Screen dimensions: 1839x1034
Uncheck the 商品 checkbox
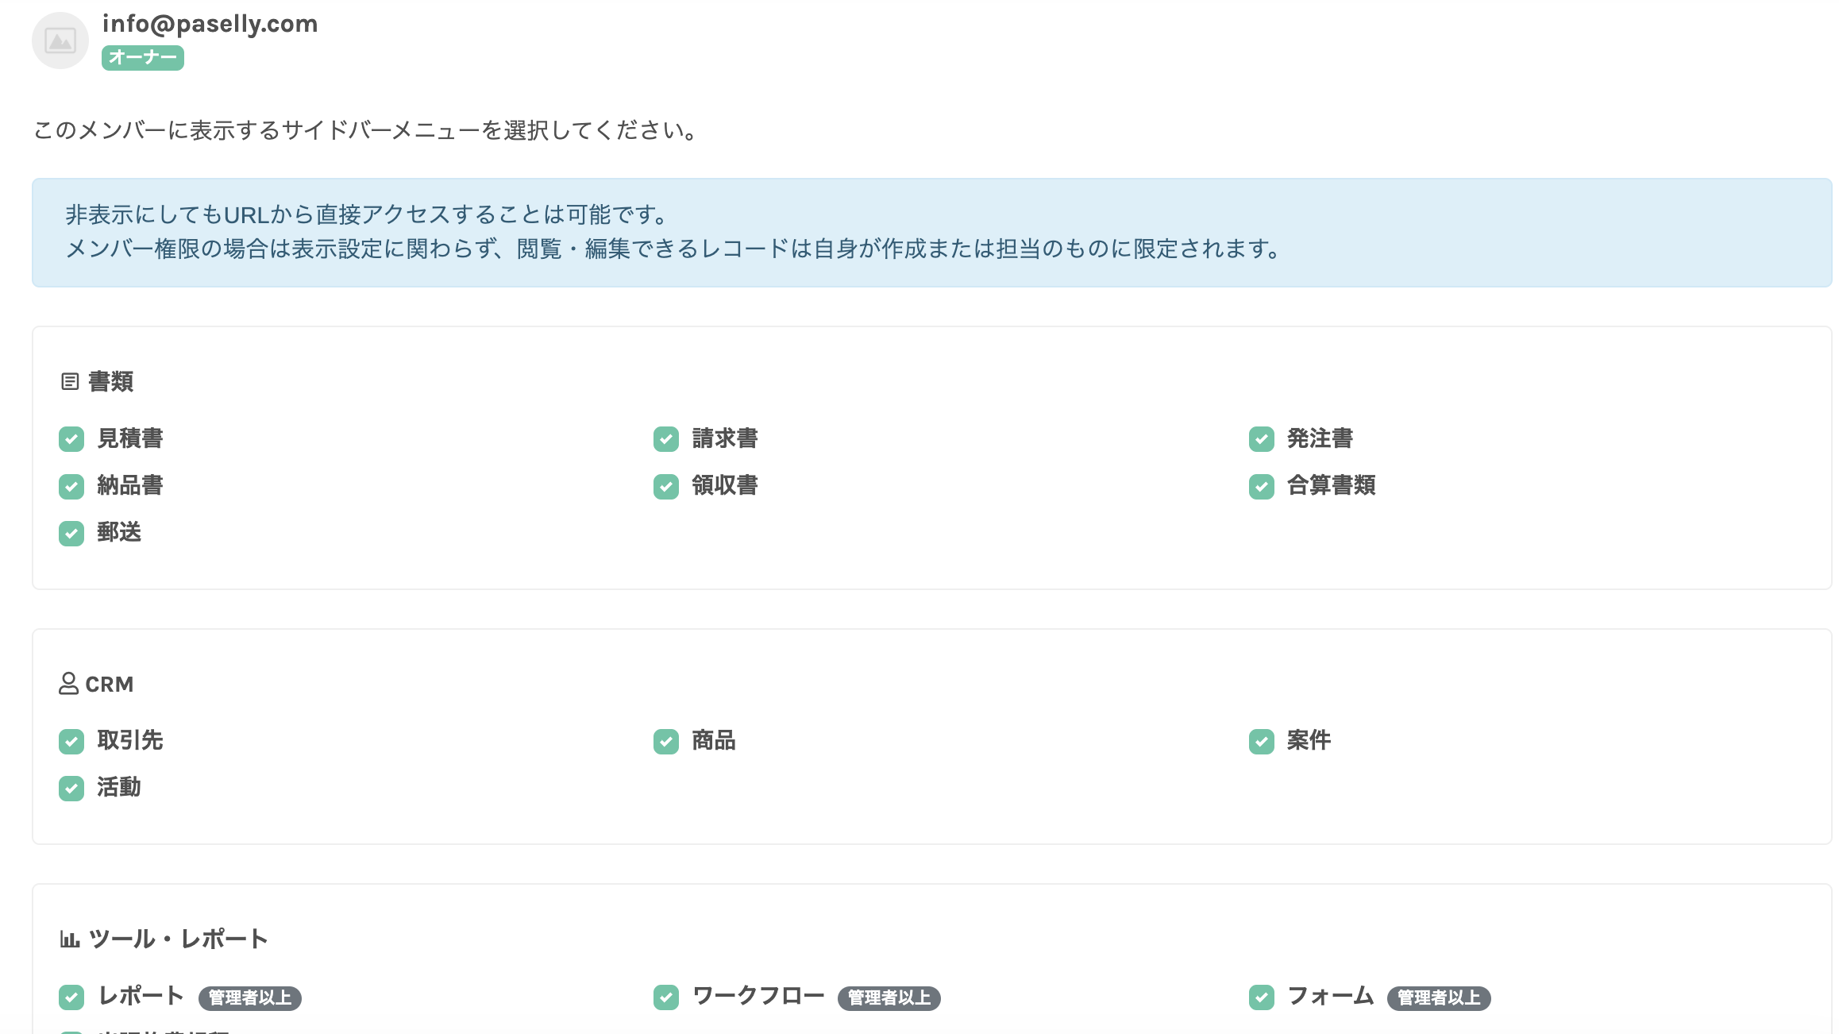[666, 742]
